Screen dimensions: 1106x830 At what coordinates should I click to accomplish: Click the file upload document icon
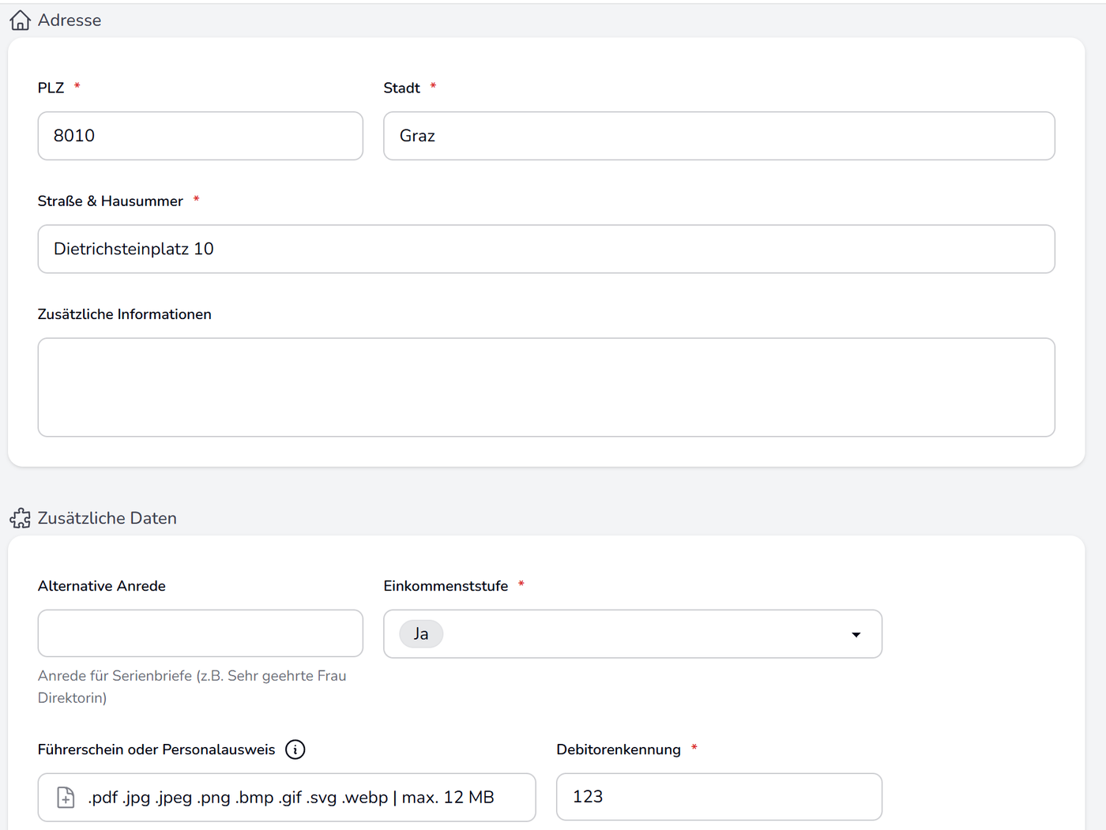[x=66, y=798]
